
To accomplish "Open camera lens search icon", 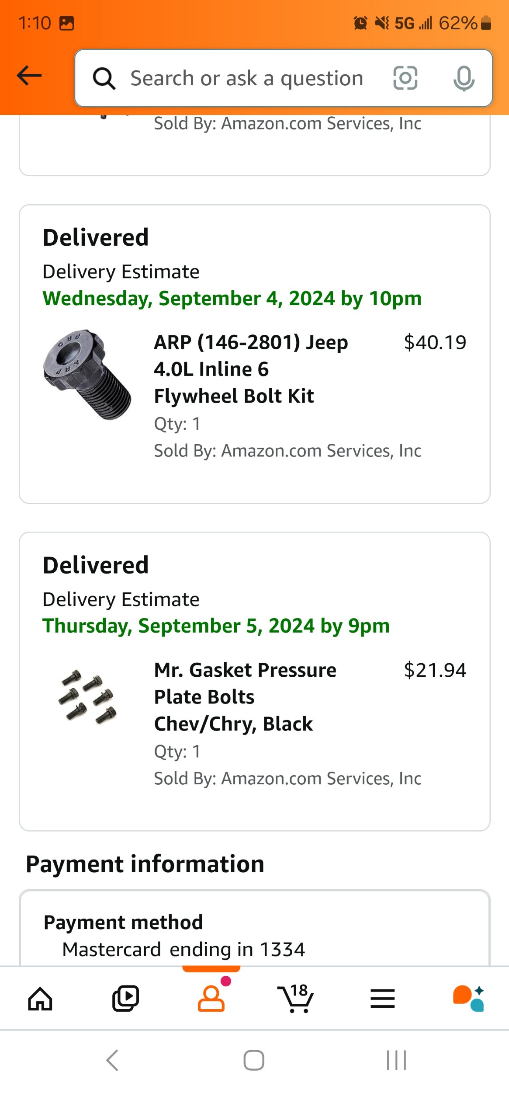I will click(405, 78).
